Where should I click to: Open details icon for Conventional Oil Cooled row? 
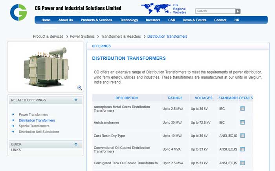point(242,149)
